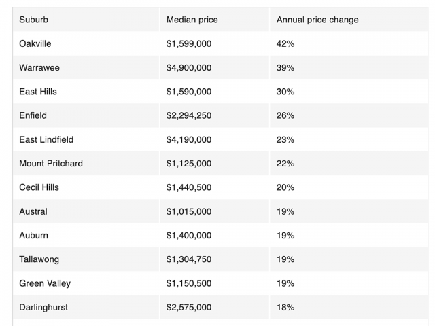This screenshot has height=326, width=435.
Task: Click the Suburb column header
Action: click(x=34, y=20)
